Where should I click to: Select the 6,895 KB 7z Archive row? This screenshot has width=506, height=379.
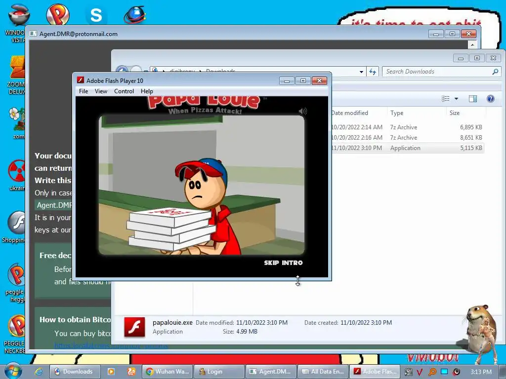(407, 127)
